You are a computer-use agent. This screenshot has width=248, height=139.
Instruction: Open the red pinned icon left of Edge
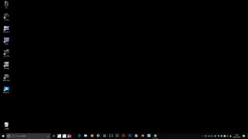coord(69,136)
